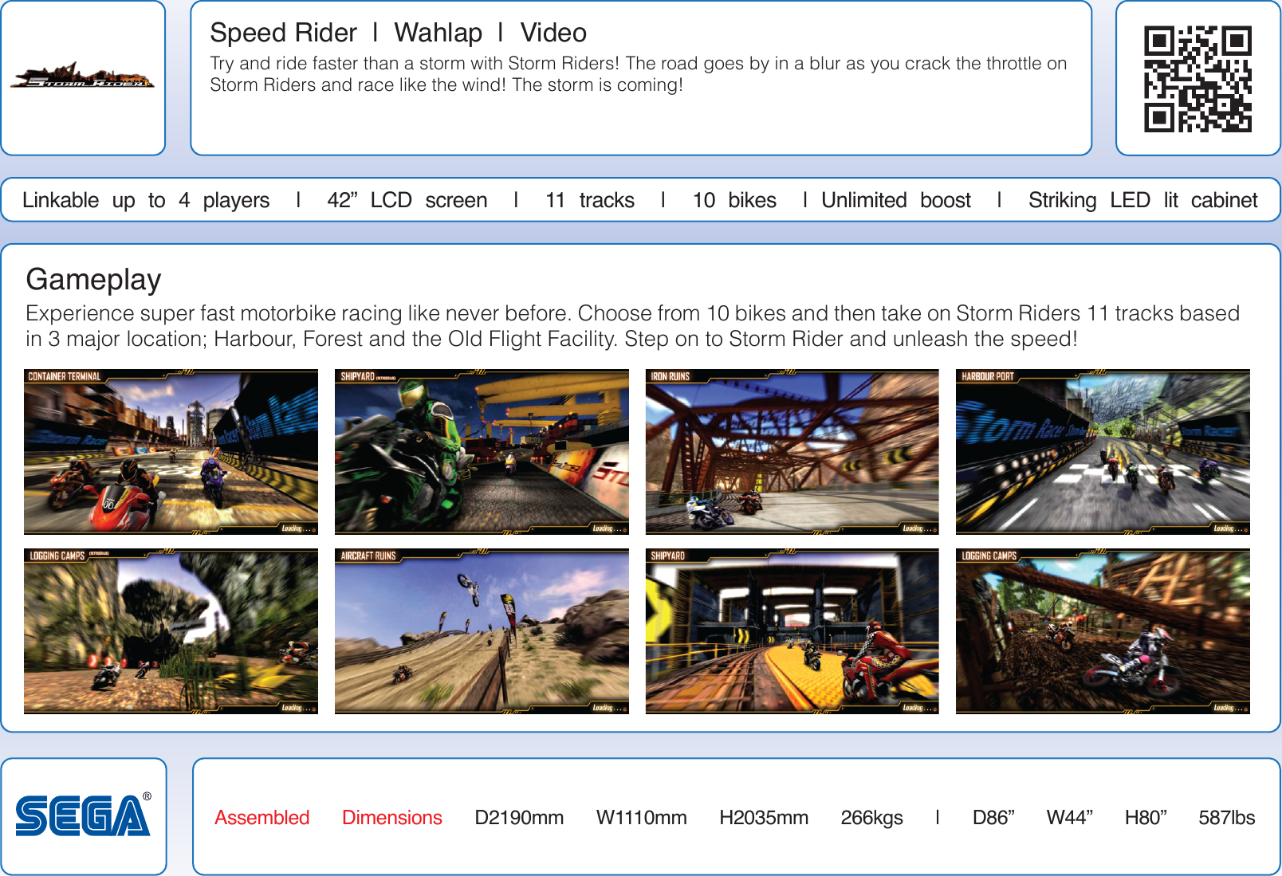
Task: Click the SEGA logo
Action: tap(83, 815)
